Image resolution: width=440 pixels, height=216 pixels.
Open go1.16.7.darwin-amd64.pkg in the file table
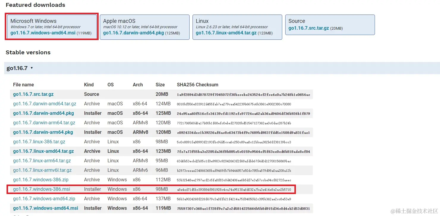(43, 113)
